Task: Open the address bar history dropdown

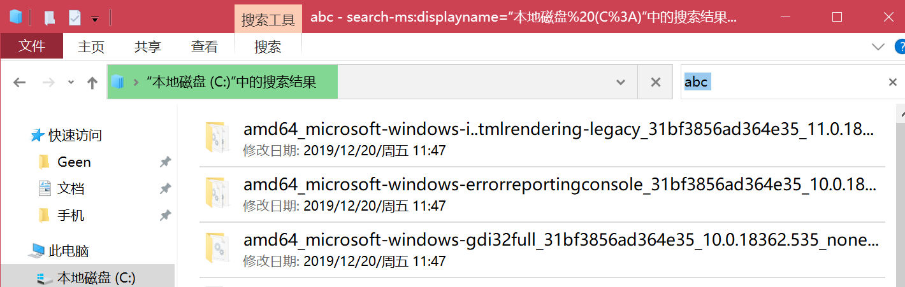Action: 621,82
